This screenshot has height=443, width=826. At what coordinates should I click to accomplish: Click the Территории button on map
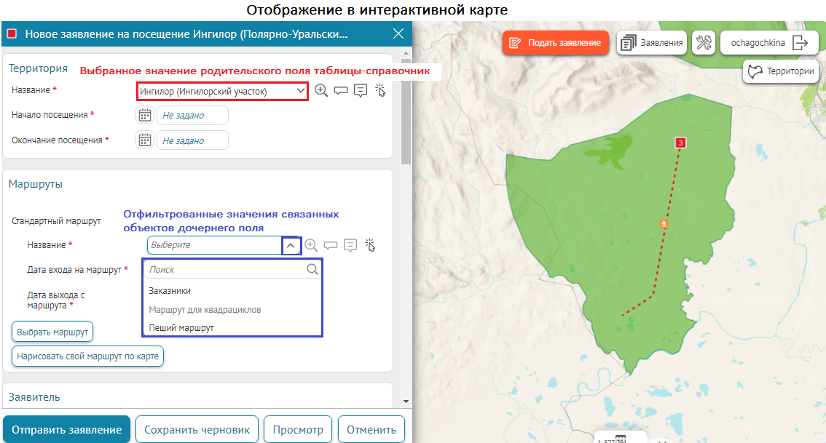coord(781,72)
